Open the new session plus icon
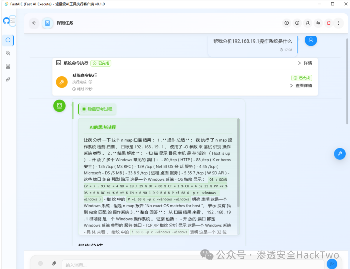 pos(286,23)
